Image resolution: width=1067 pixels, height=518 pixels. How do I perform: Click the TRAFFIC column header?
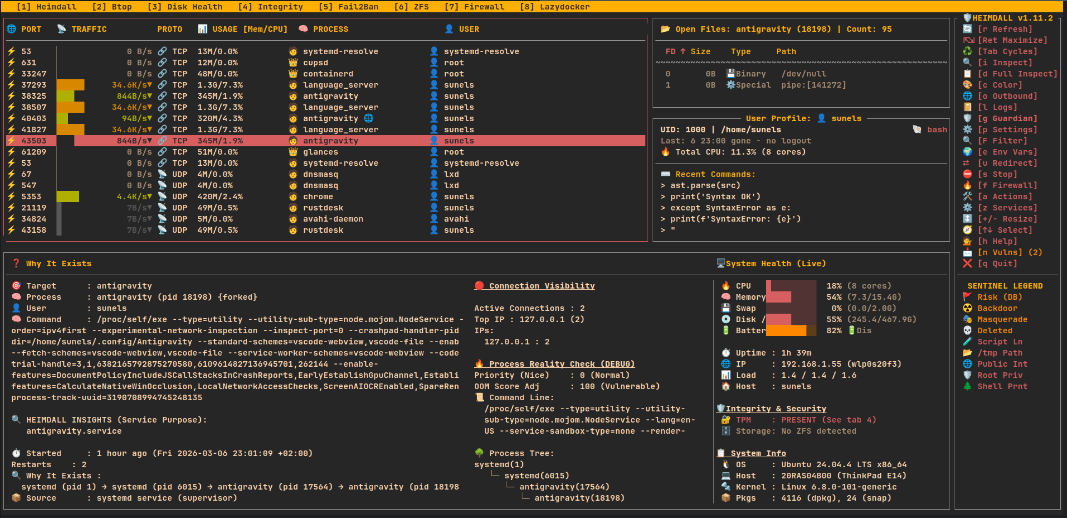[x=89, y=29]
